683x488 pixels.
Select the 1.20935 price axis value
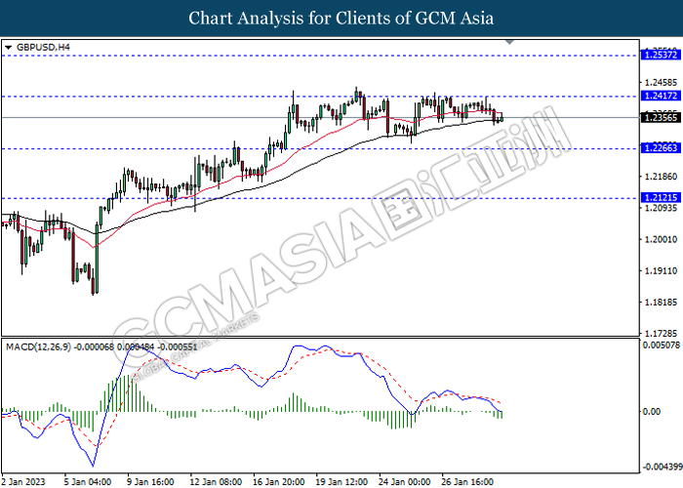click(661, 208)
